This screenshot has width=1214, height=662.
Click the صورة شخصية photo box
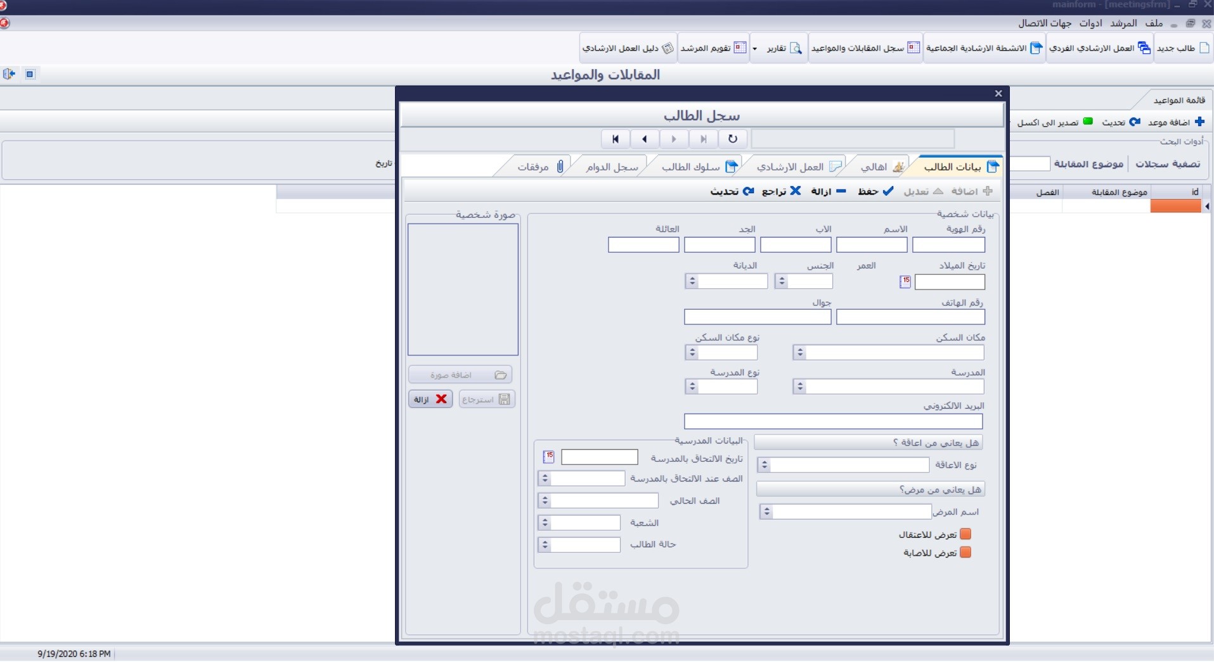pyautogui.click(x=463, y=290)
